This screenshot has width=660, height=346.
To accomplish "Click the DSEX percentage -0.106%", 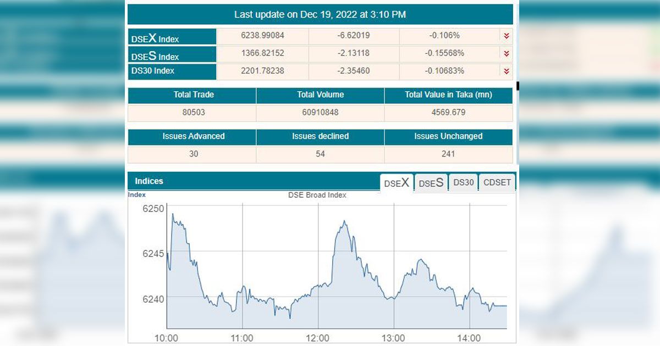I will [444, 36].
